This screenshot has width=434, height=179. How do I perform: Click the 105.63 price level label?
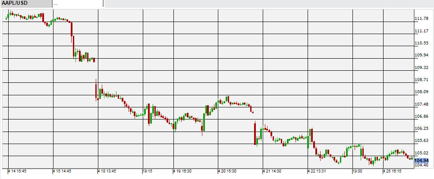click(421, 141)
